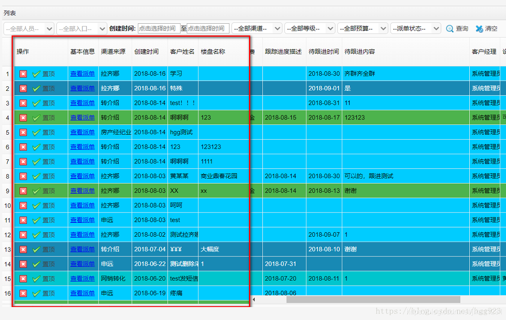Click the green checkmark icon in row 6
This screenshot has height=320, width=506.
click(x=36, y=147)
